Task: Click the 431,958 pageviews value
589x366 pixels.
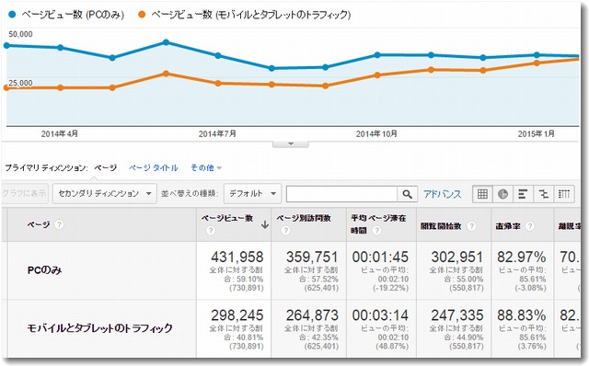Action: [x=237, y=257]
